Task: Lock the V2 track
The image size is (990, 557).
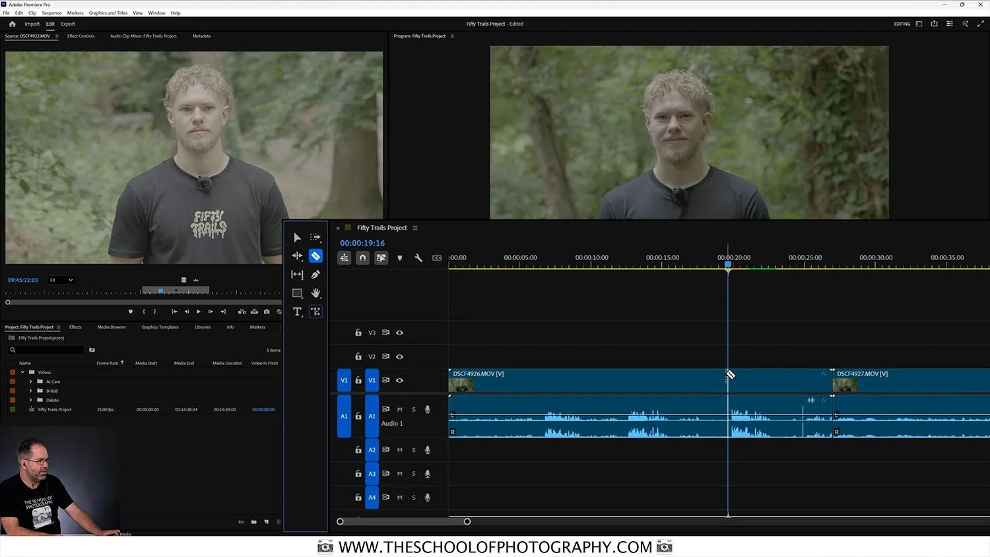Action: 358,356
